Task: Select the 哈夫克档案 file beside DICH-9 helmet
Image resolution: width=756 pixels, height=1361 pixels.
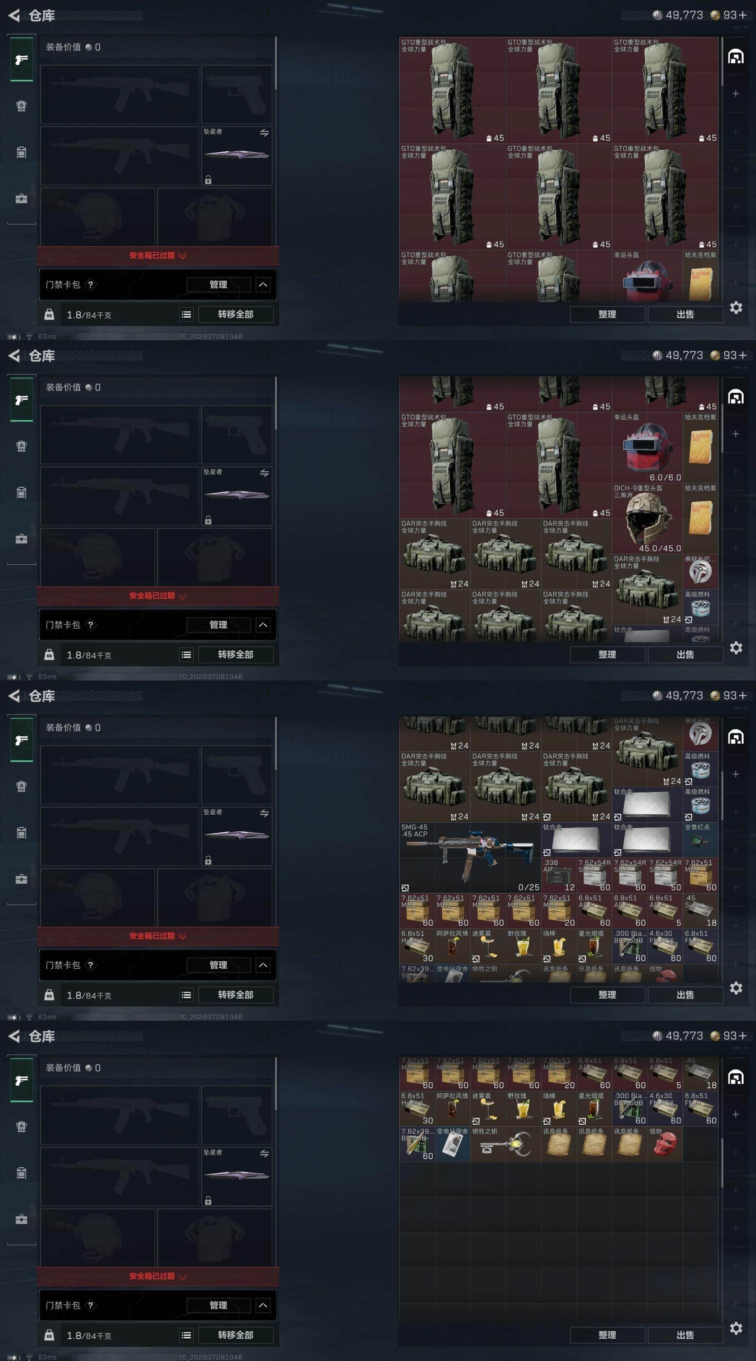Action: point(701,519)
